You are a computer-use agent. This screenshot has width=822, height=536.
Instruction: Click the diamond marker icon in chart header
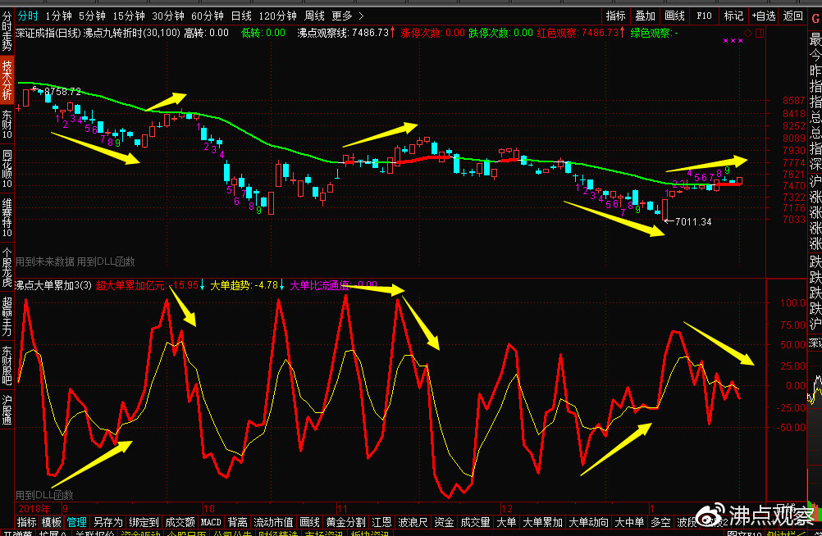[747, 32]
